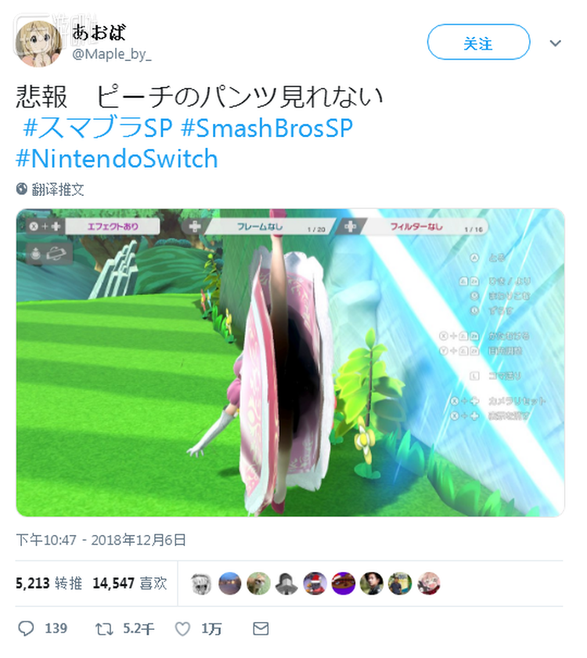587x658 pixels.
Task: Click the last liker avatar in the row
Action: tap(429, 584)
